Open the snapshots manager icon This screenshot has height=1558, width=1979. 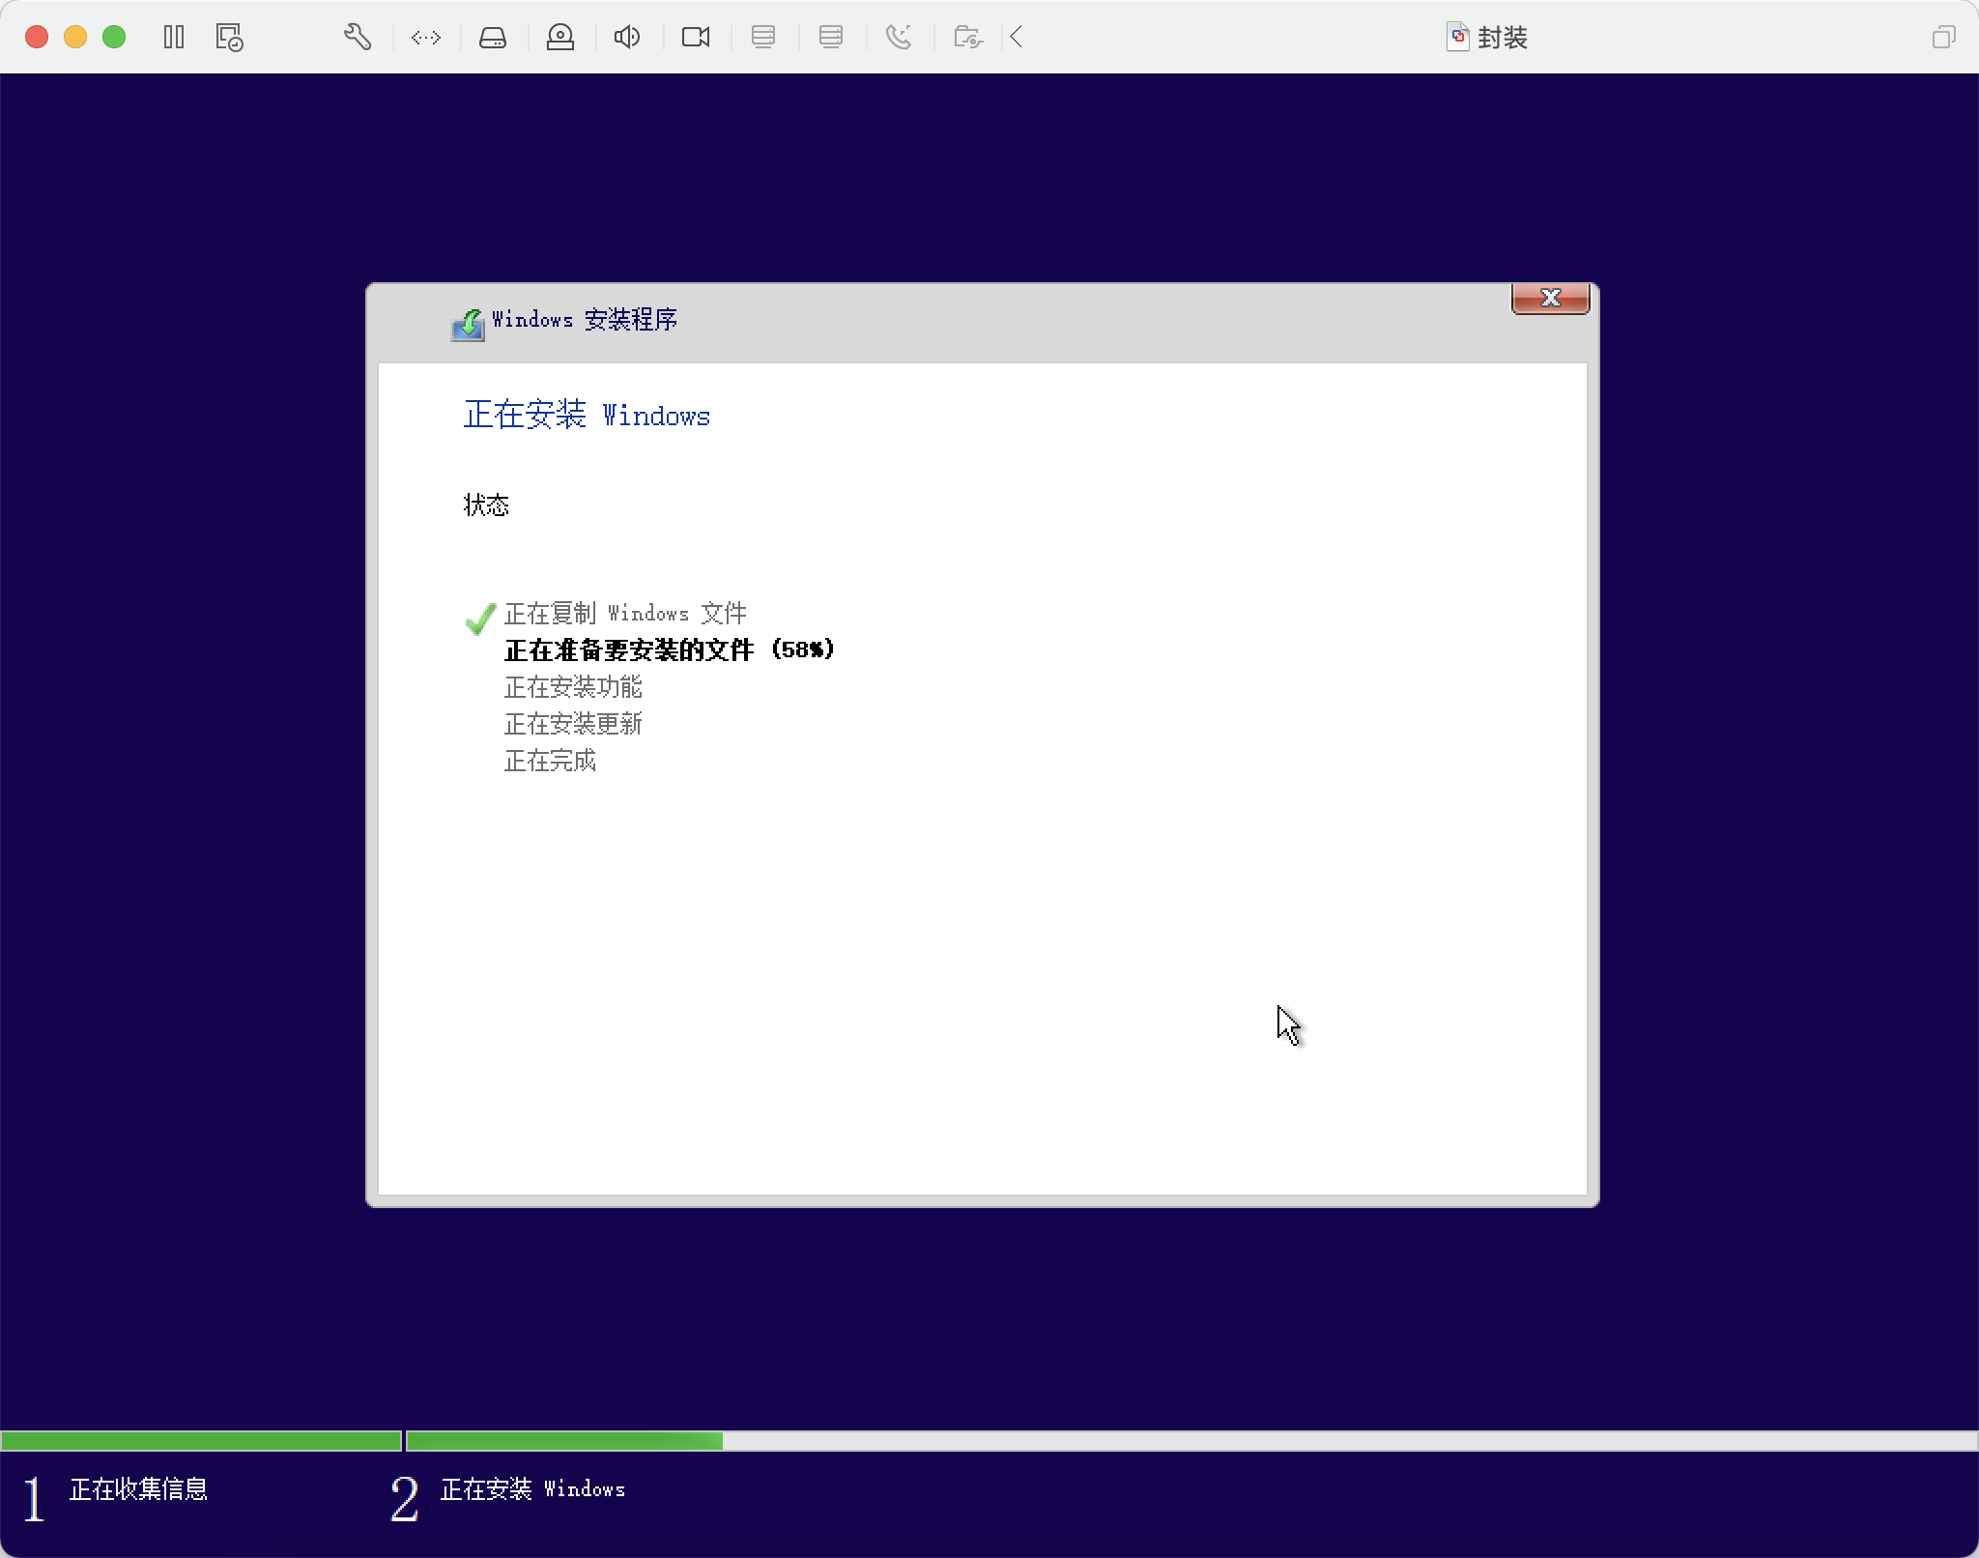click(229, 38)
